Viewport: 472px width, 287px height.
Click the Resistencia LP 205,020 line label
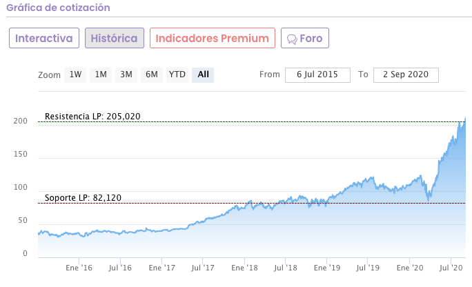coord(92,116)
